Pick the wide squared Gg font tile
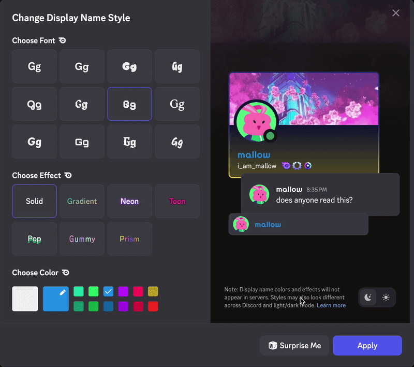 [82, 142]
